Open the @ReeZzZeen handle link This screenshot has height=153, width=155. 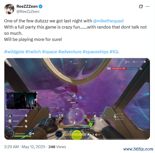[x=28, y=12]
